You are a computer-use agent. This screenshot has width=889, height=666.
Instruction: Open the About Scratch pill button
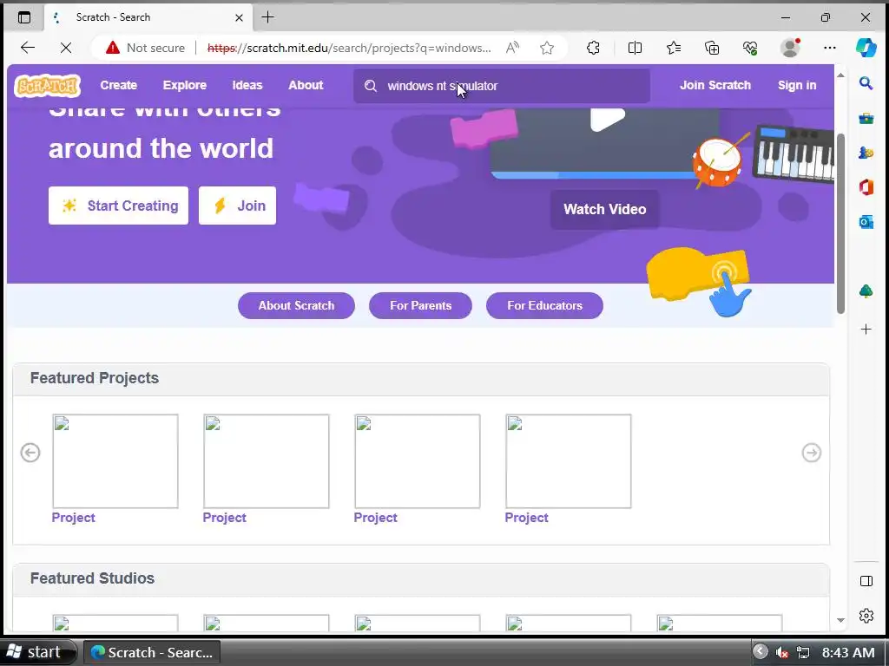[297, 306]
